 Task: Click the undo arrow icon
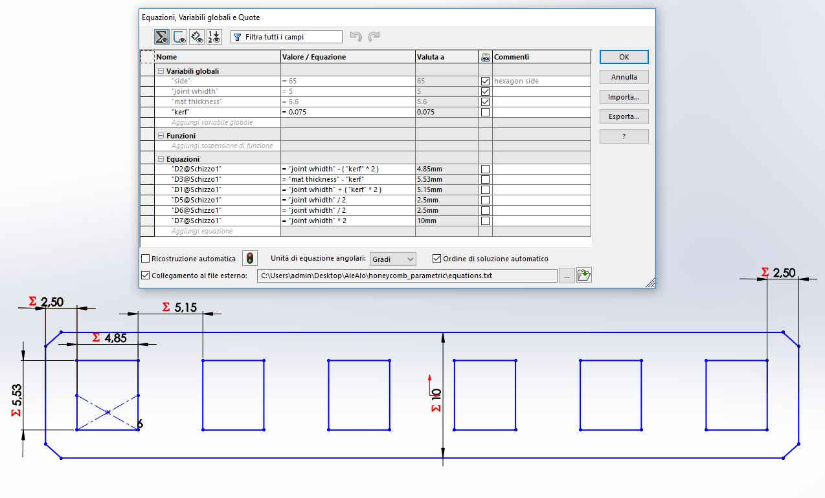coord(356,37)
